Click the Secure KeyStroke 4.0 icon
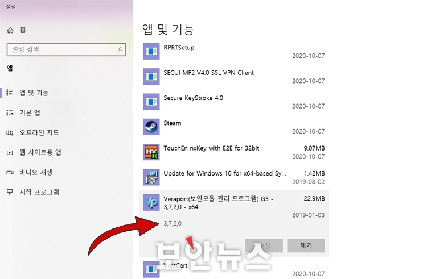427x279 pixels. point(151,102)
